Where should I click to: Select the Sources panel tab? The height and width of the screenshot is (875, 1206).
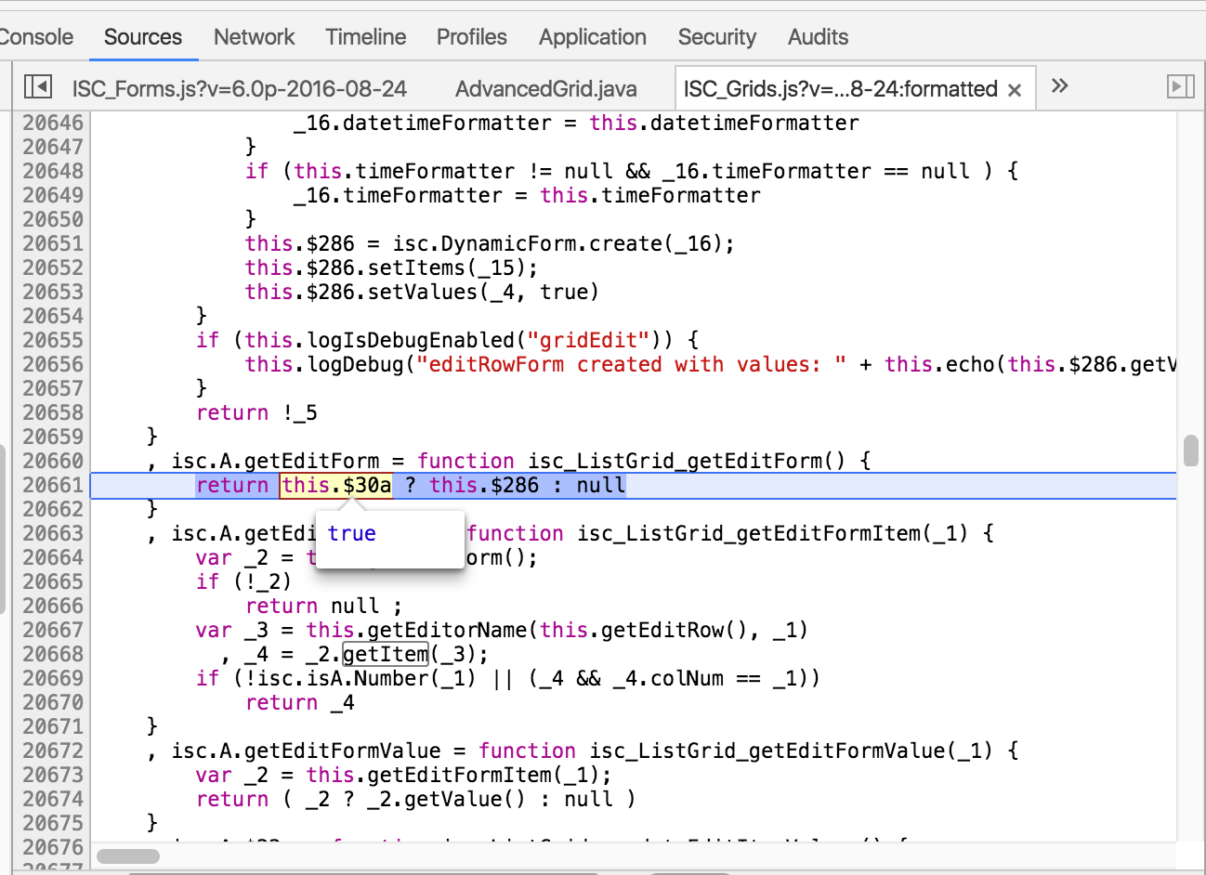pyautogui.click(x=143, y=37)
